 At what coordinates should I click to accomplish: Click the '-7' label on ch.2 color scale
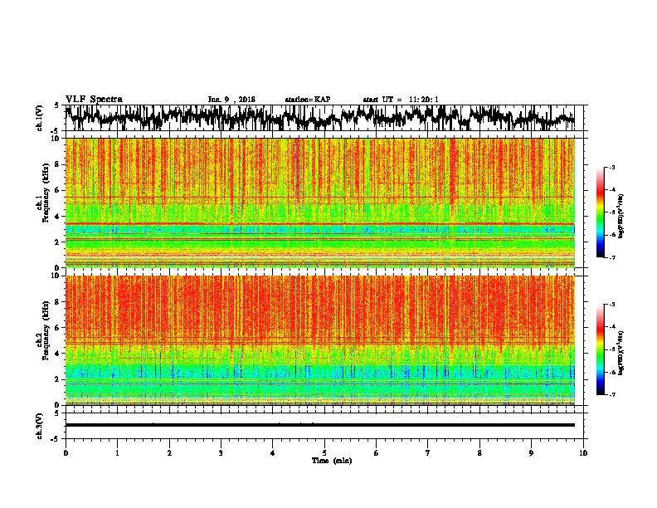[x=611, y=394]
